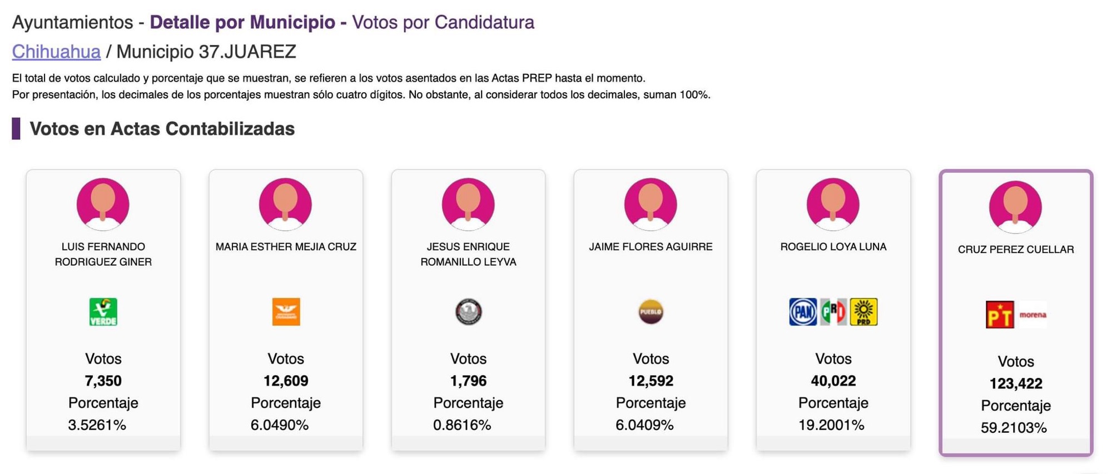This screenshot has width=1112, height=474.
Task: Select the Rogelio Loya Luna candidate name
Action: [833, 247]
